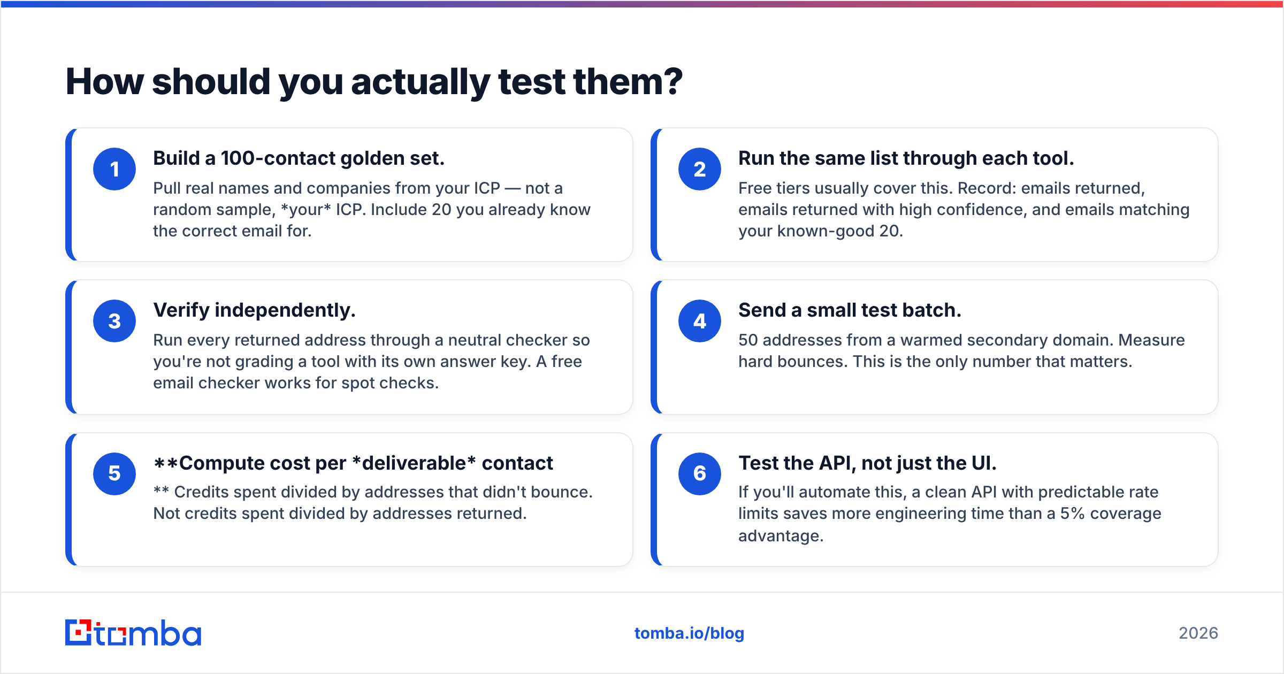Click 'Compute cost per deliverable contact' heading
The image size is (1284, 674).
pyautogui.click(x=353, y=463)
